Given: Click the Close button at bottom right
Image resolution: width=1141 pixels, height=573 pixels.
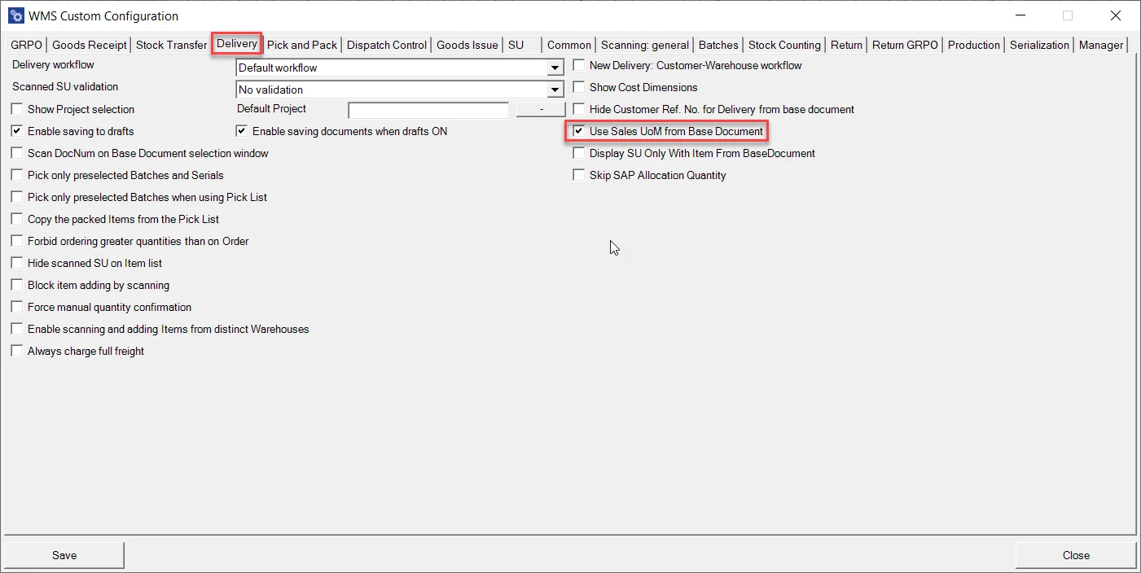Looking at the screenshot, I should [1075, 555].
